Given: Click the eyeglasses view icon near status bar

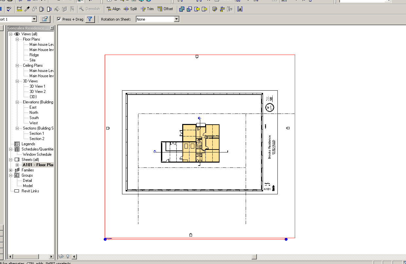Looking at the screenshot, I should click(x=61, y=256).
